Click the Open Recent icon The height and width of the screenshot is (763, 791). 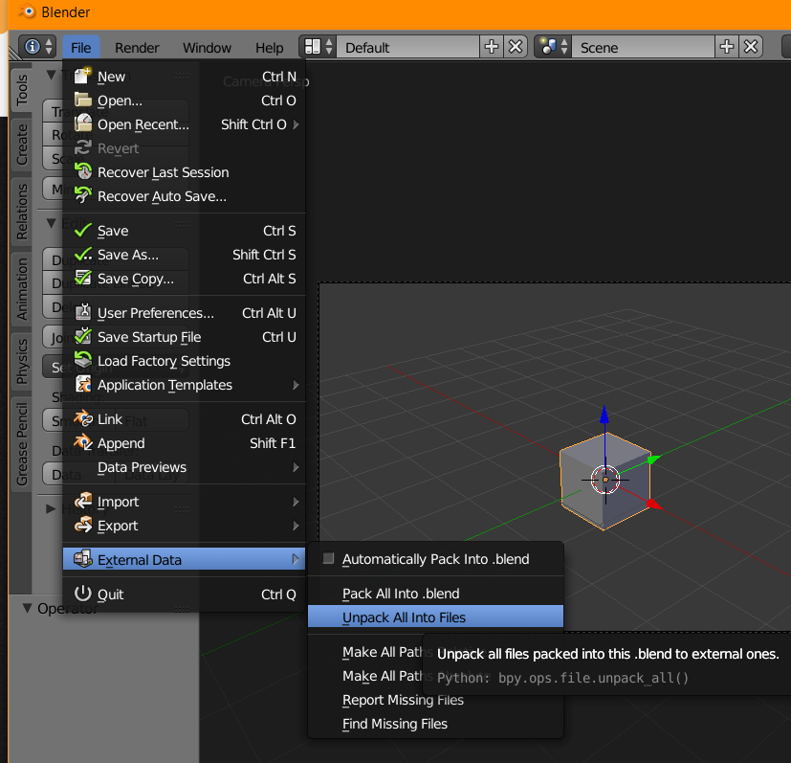[82, 123]
